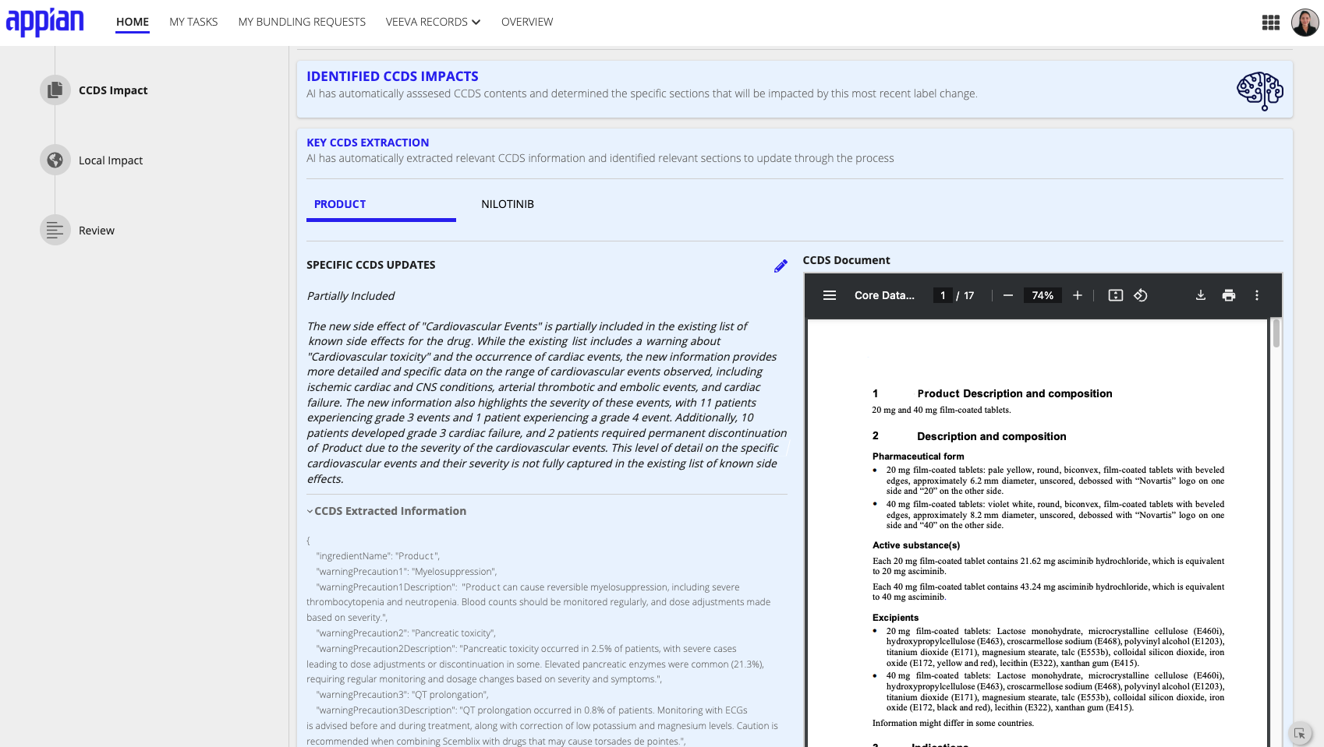This screenshot has height=747, width=1324.
Task: Open the apps grid navigation menu
Action: (1271, 23)
